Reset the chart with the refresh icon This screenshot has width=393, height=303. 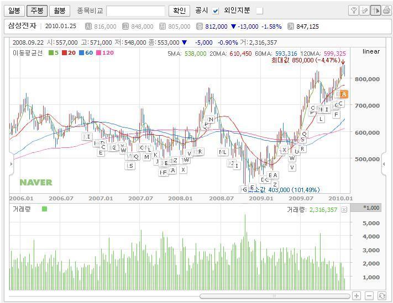coord(382,296)
